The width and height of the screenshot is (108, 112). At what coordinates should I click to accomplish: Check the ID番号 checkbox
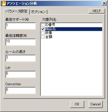coord(43,25)
